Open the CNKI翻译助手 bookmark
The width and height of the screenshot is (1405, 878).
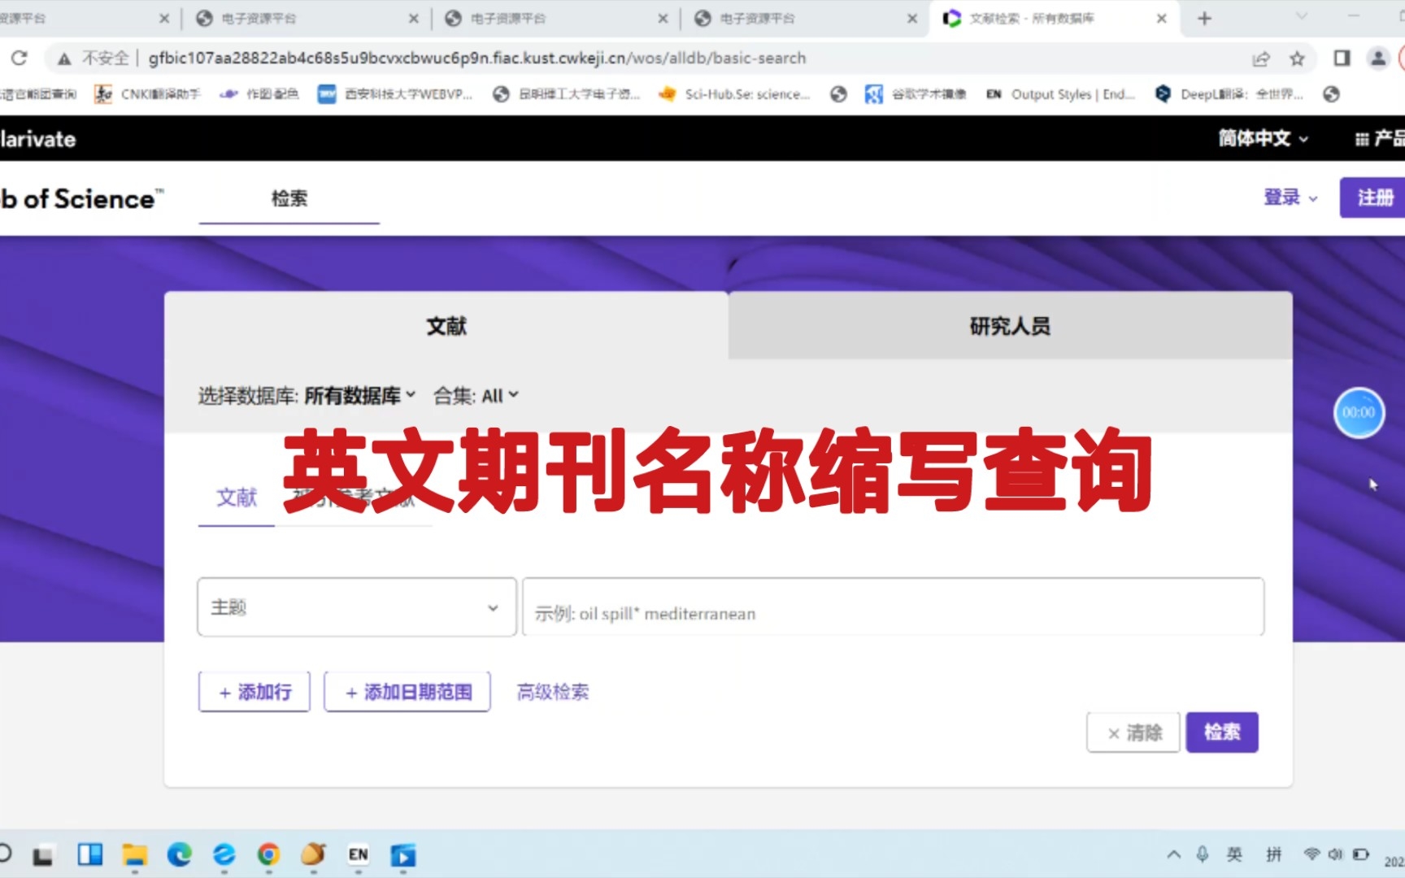click(147, 94)
